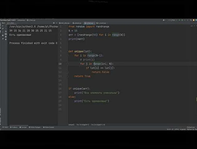The image size is (197, 149).
Task: Click the Debug button in toolbar
Action: (182, 20)
